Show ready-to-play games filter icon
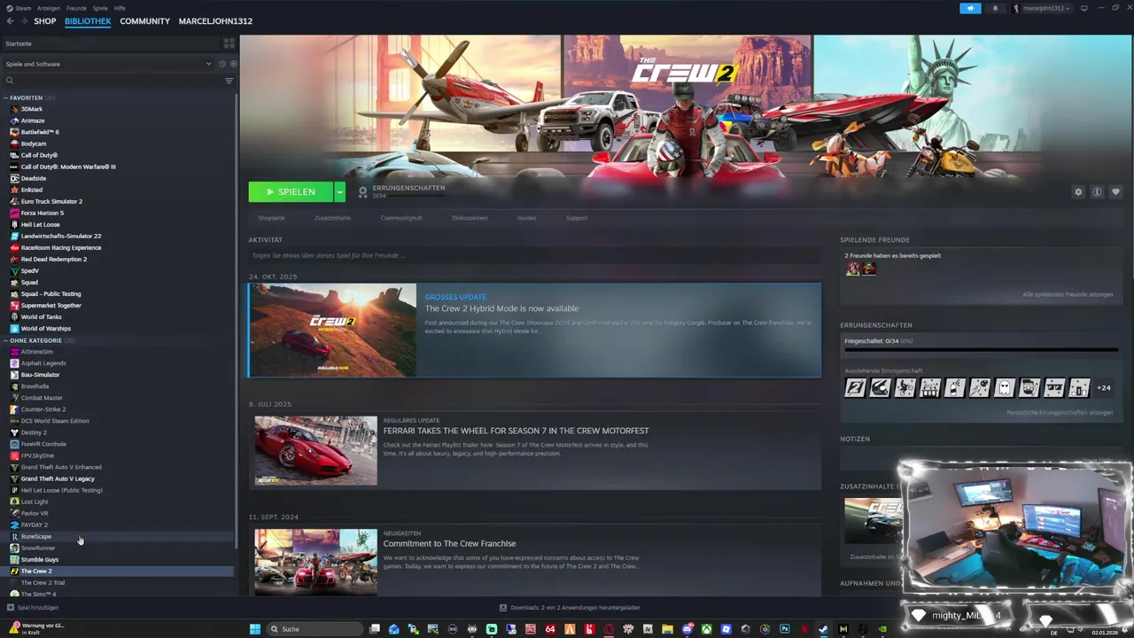This screenshot has height=638, width=1134. pos(233,64)
